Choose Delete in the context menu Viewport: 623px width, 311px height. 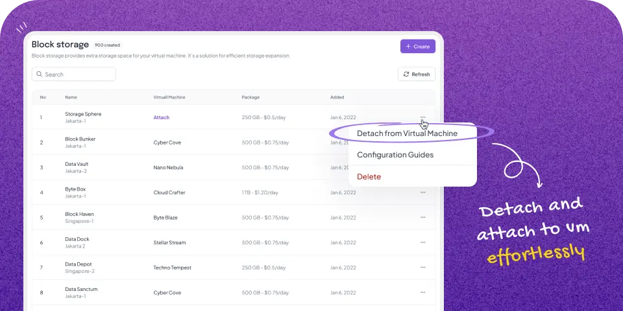(369, 177)
